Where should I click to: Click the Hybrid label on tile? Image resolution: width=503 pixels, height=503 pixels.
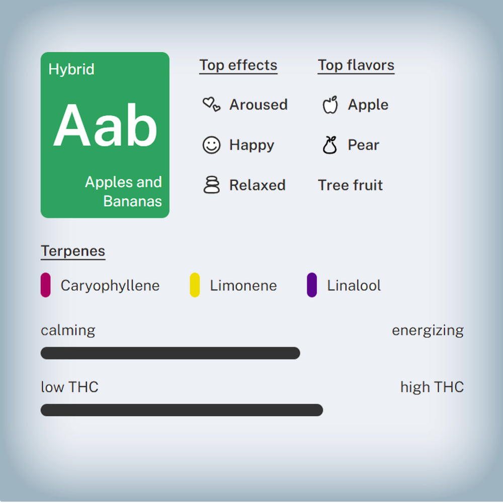point(71,69)
